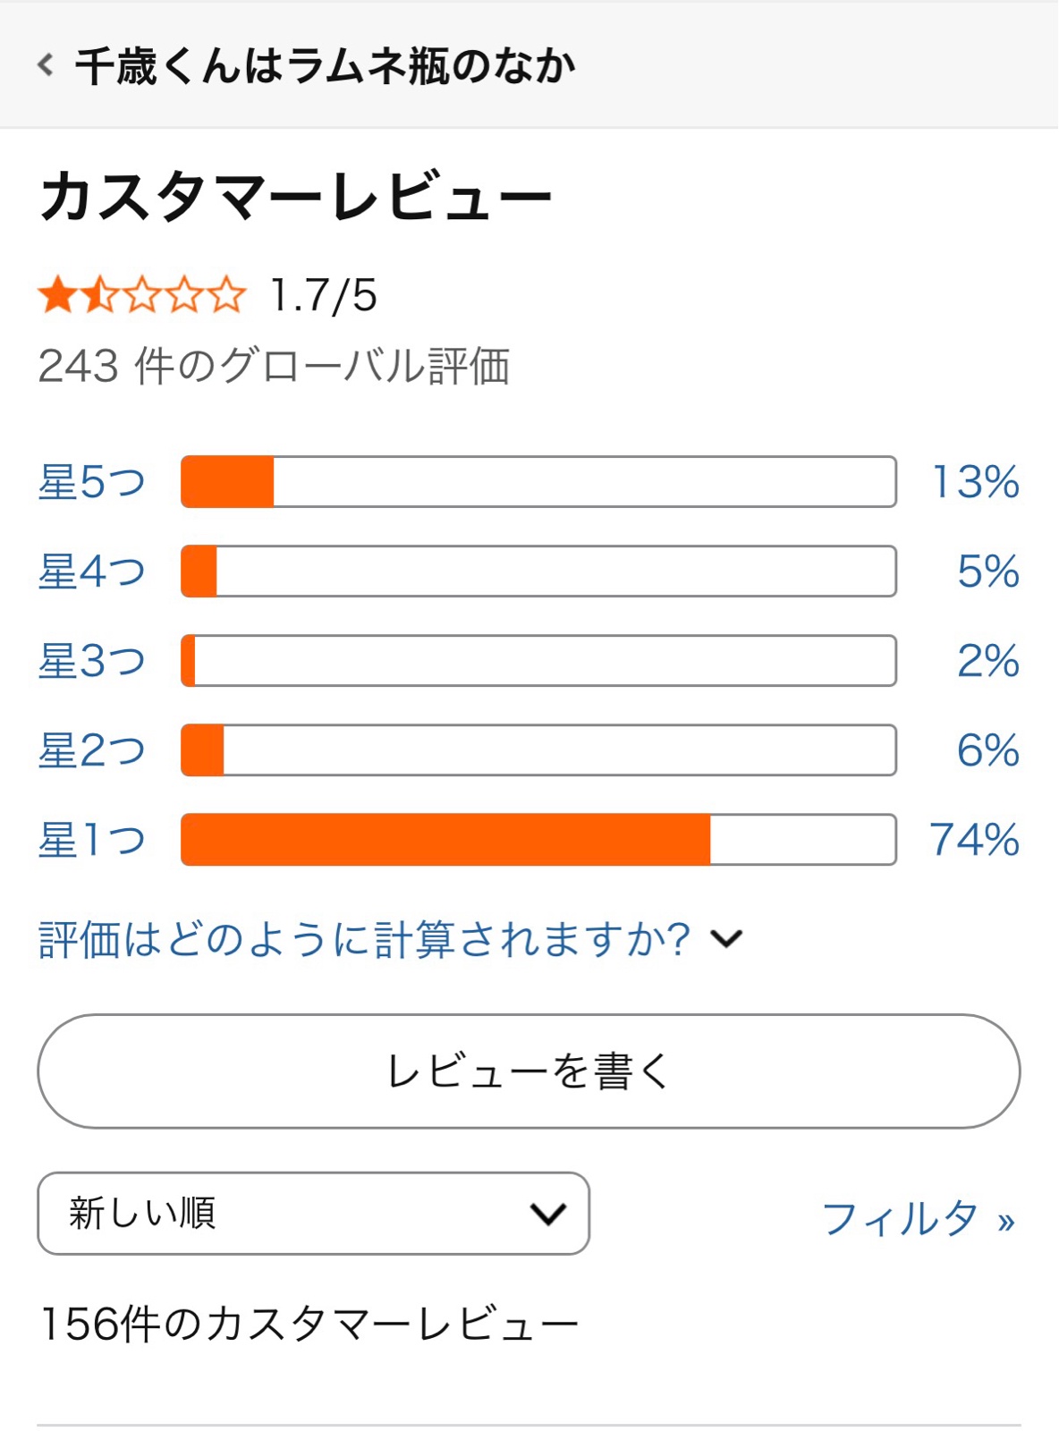
Task: Open the 星4つ rating link
Action: 91,572
